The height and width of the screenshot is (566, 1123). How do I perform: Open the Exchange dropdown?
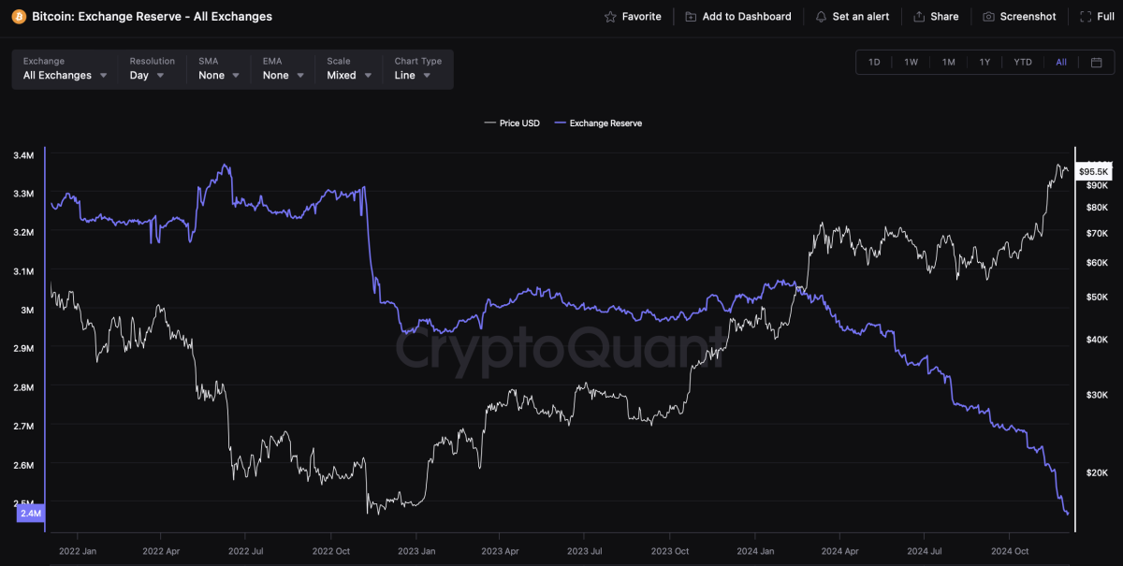(65, 75)
